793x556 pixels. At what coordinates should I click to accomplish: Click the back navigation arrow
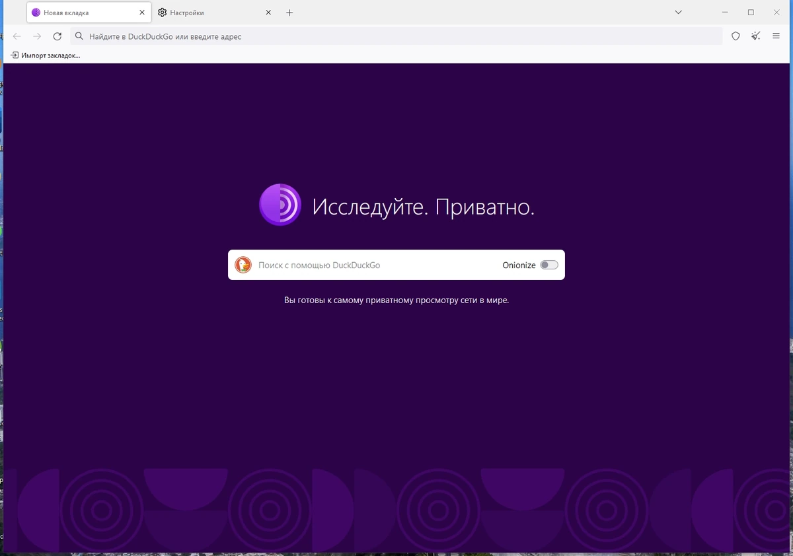(x=17, y=36)
